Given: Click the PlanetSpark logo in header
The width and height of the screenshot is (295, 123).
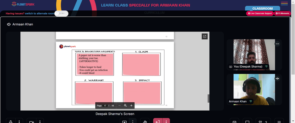Looking at the screenshot, I should pyautogui.click(x=23, y=4).
